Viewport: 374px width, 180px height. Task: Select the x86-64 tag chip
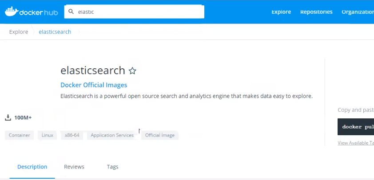click(x=72, y=135)
